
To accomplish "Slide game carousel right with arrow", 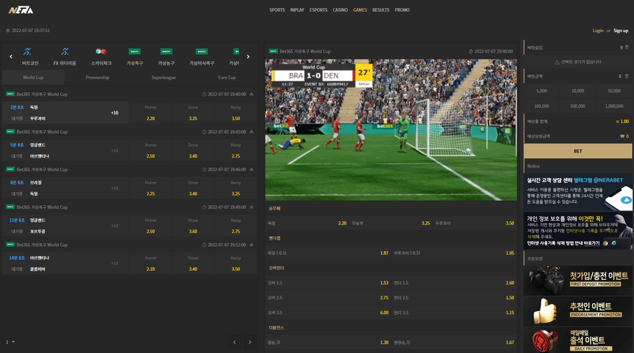I will tap(248, 56).
